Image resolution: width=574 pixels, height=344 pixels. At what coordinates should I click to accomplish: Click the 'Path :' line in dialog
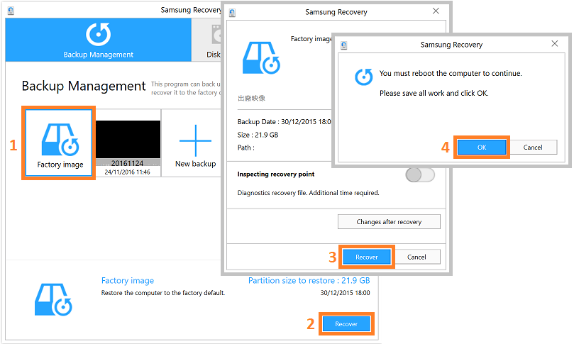point(245,148)
